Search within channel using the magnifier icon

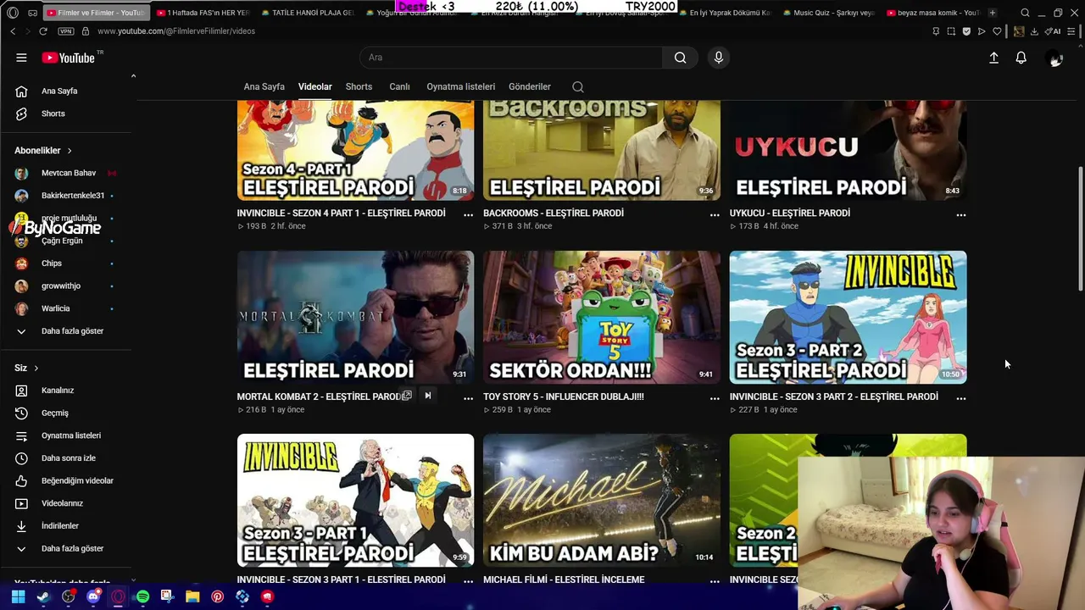click(x=578, y=86)
